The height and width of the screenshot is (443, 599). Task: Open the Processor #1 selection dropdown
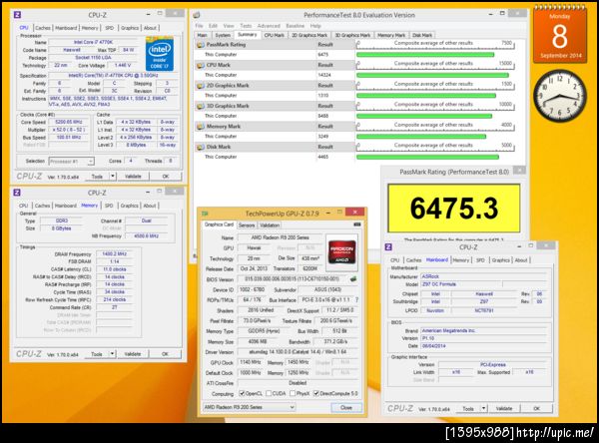pos(72,162)
